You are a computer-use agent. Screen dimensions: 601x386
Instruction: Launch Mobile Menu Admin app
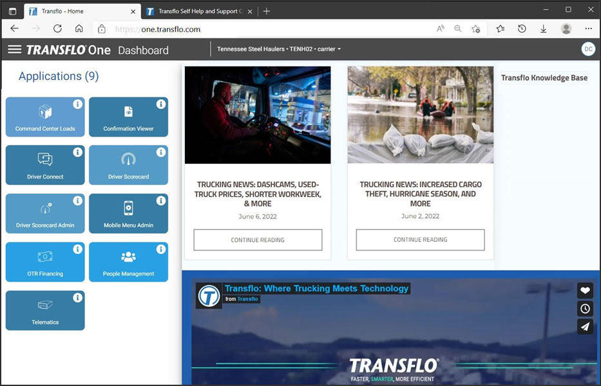[128, 213]
